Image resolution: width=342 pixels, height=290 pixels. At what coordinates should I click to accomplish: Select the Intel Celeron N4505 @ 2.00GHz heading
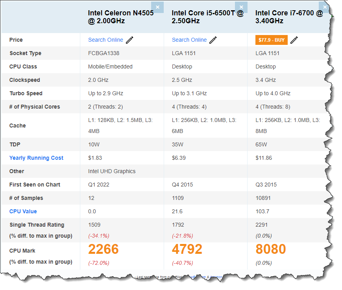pyautogui.click(x=121, y=17)
